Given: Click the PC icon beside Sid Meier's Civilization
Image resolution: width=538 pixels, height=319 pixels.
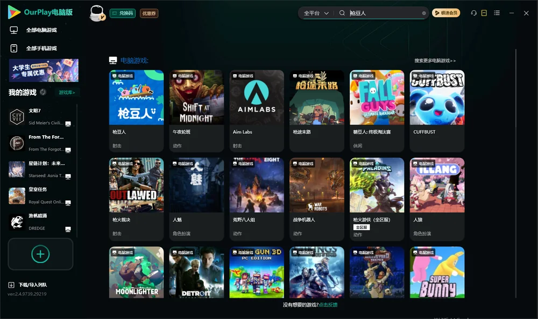Looking at the screenshot, I should (x=68, y=124).
